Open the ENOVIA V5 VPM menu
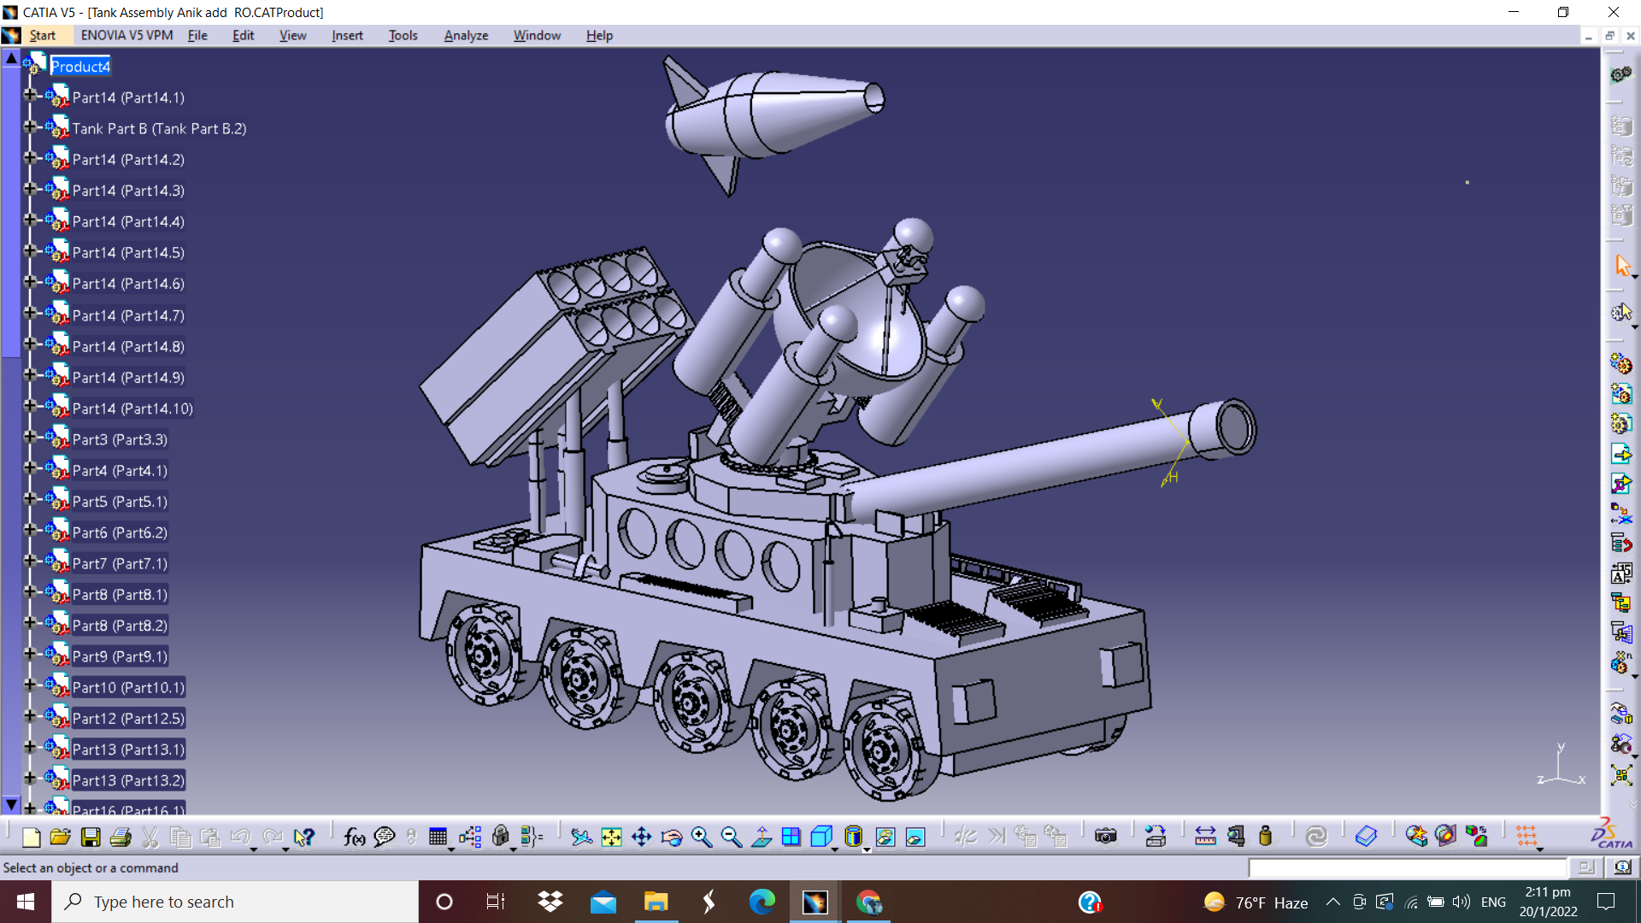The image size is (1641, 923). point(126,35)
